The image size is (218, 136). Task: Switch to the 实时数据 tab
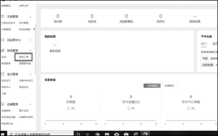[x=152, y=86]
